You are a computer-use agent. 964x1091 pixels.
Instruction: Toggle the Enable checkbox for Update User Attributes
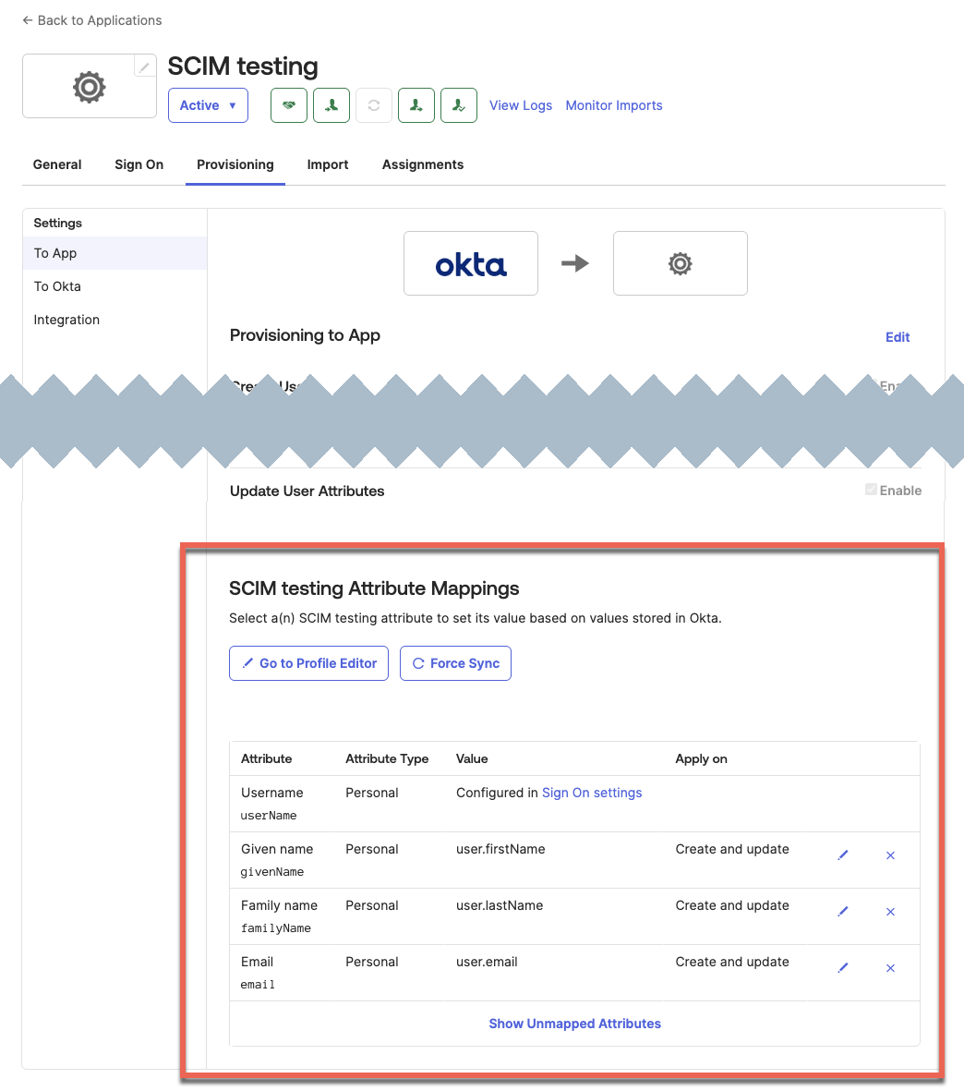(x=870, y=490)
